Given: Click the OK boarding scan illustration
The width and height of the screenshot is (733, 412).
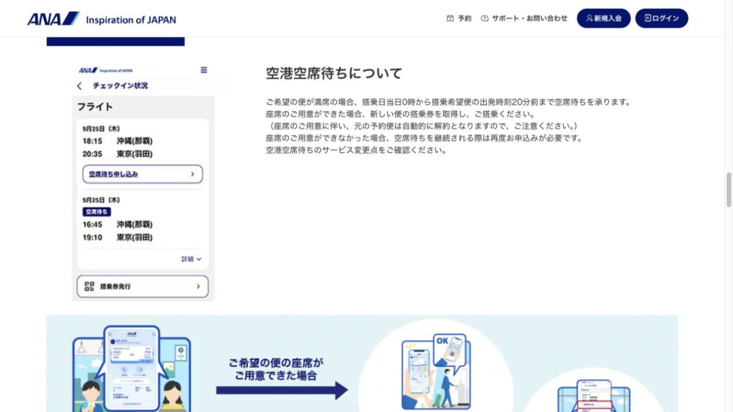Looking at the screenshot, I should point(436,371).
